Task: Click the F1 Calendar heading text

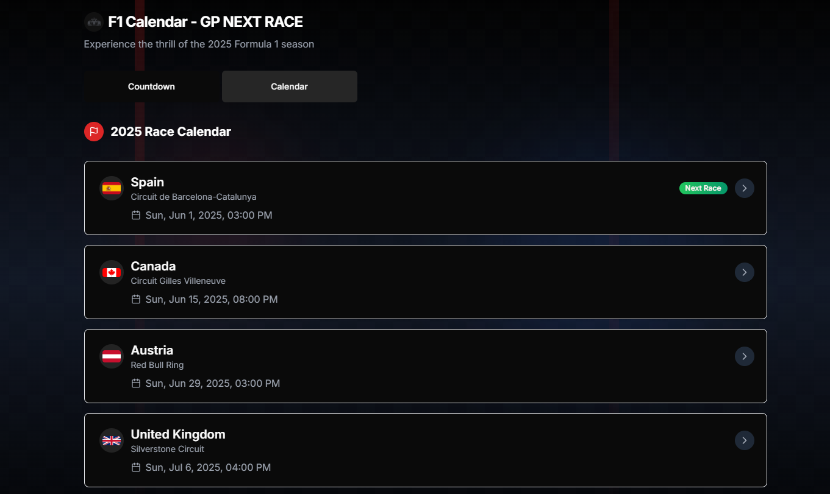Action: [206, 21]
